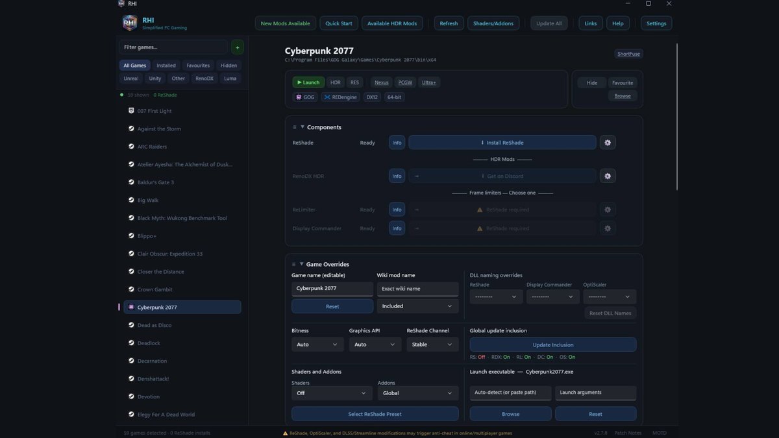This screenshot has height=438, width=779.
Task: Click the Shaders/Addons button
Action: (493, 23)
